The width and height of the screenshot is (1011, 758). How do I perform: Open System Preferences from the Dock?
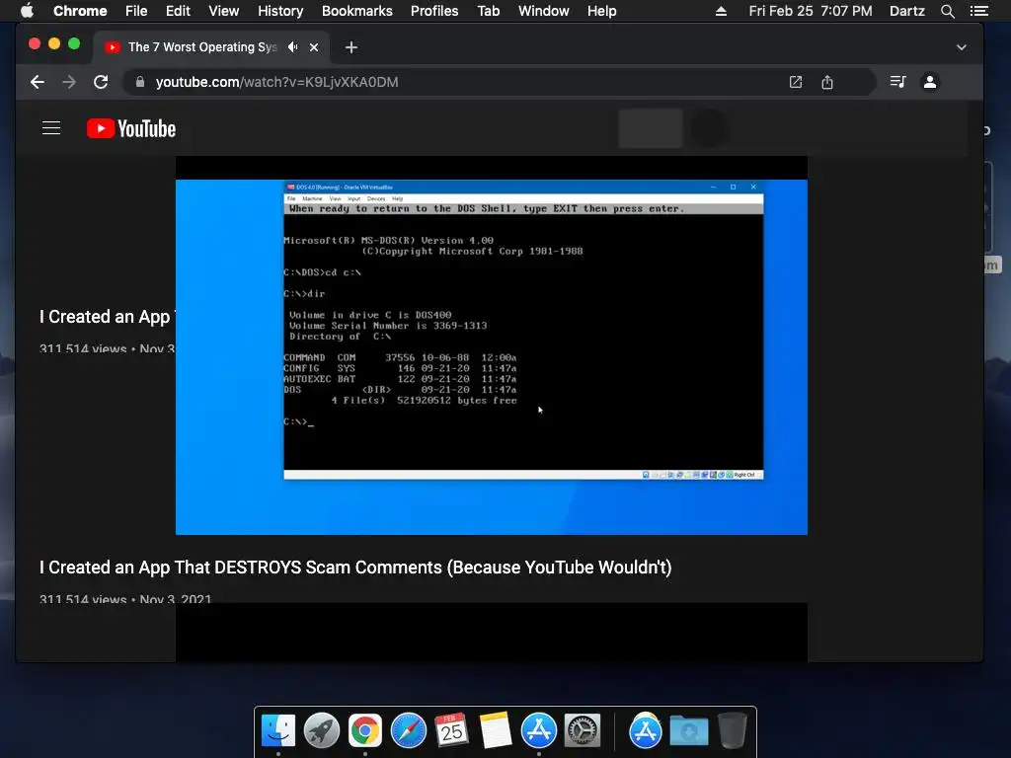point(583,730)
